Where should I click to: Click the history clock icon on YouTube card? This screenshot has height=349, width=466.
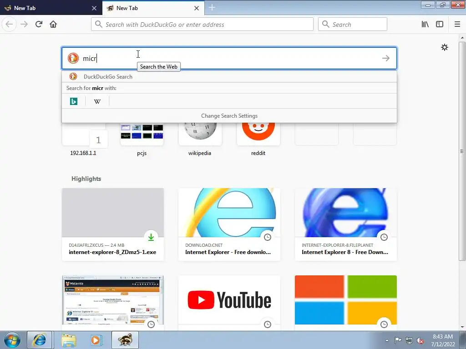268,324
